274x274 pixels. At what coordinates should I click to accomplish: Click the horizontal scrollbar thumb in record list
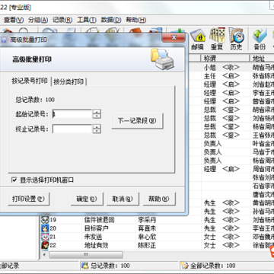pos(86,254)
